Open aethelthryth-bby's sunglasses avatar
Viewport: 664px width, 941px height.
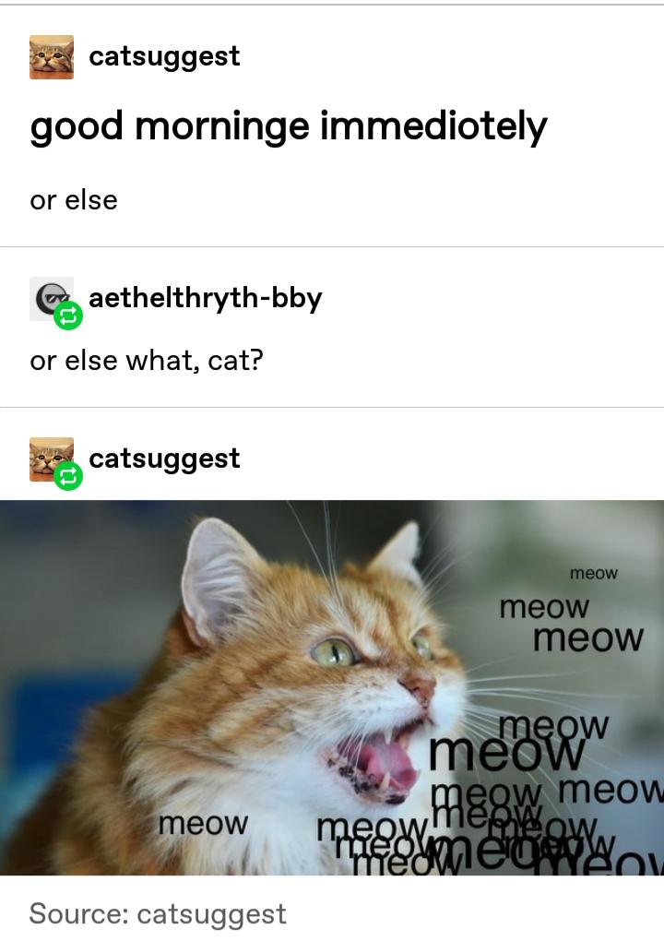click(52, 299)
